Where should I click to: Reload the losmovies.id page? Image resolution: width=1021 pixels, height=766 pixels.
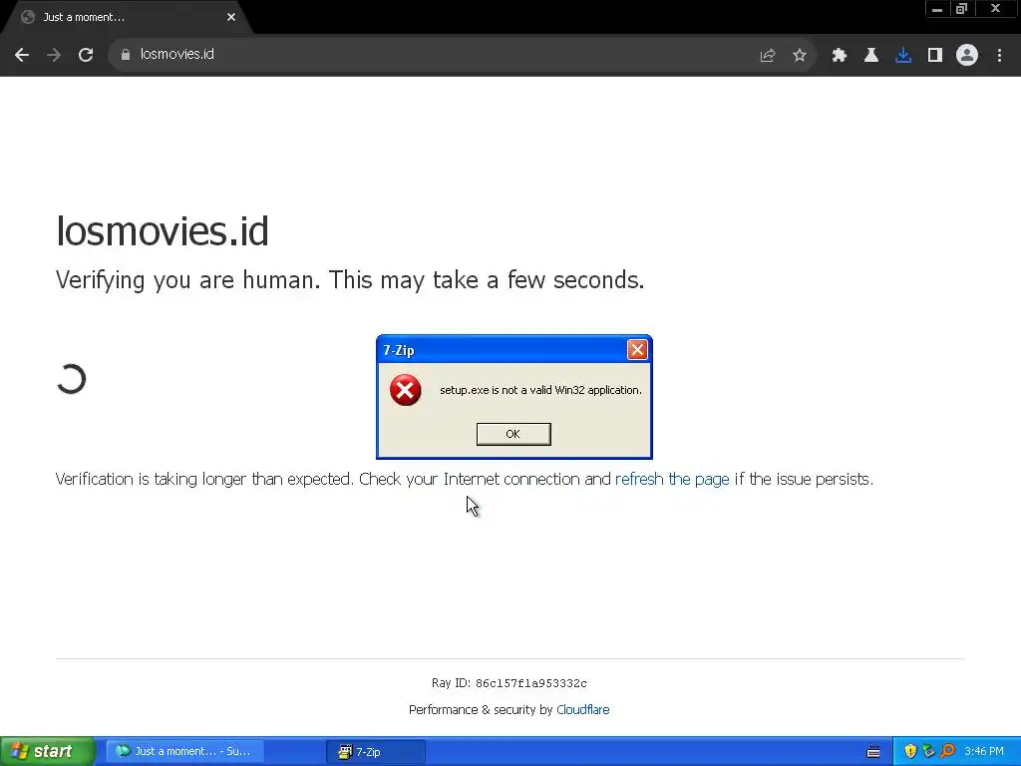tap(86, 55)
